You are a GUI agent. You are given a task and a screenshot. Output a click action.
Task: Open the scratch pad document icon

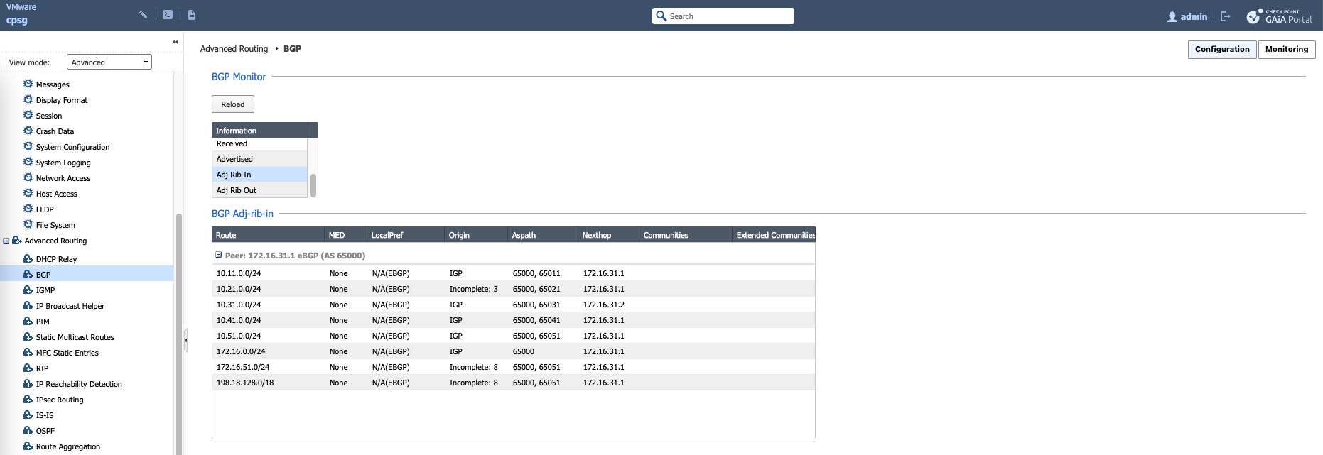pyautogui.click(x=192, y=15)
